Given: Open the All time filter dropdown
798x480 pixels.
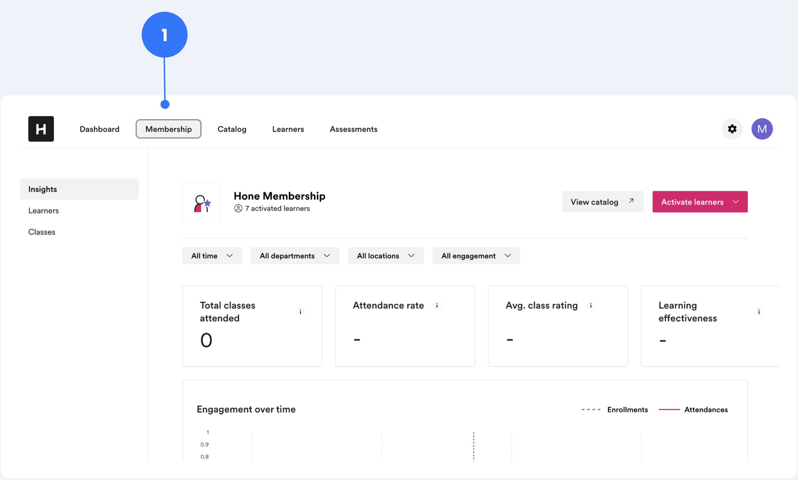Looking at the screenshot, I should coord(212,256).
